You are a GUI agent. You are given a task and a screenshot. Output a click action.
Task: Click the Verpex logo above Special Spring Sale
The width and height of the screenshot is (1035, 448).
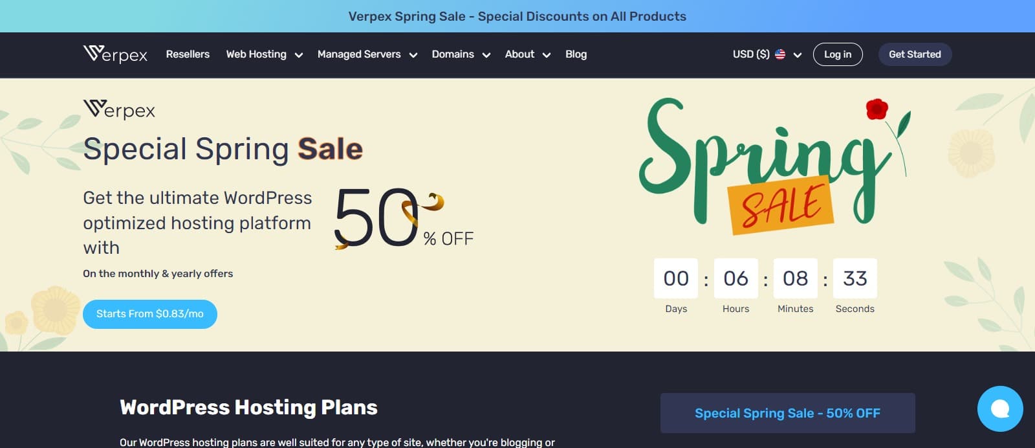click(119, 109)
